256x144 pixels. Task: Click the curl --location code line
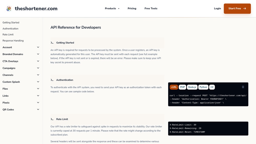[208, 96]
